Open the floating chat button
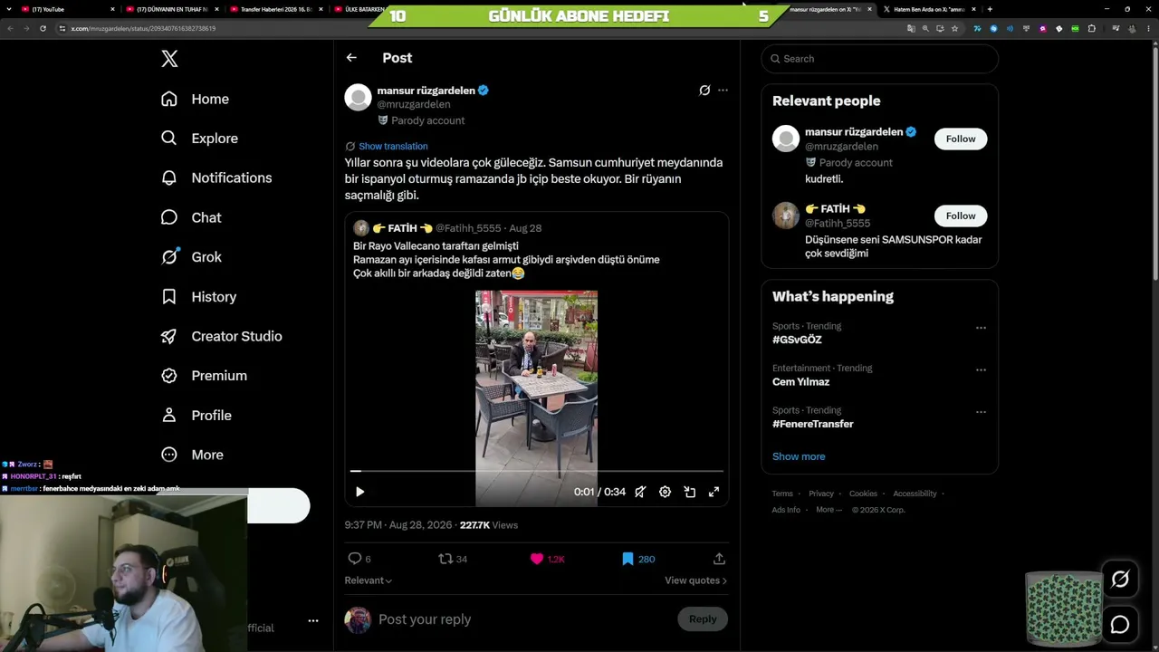Screen dimensions: 1159x652 tap(1120, 625)
